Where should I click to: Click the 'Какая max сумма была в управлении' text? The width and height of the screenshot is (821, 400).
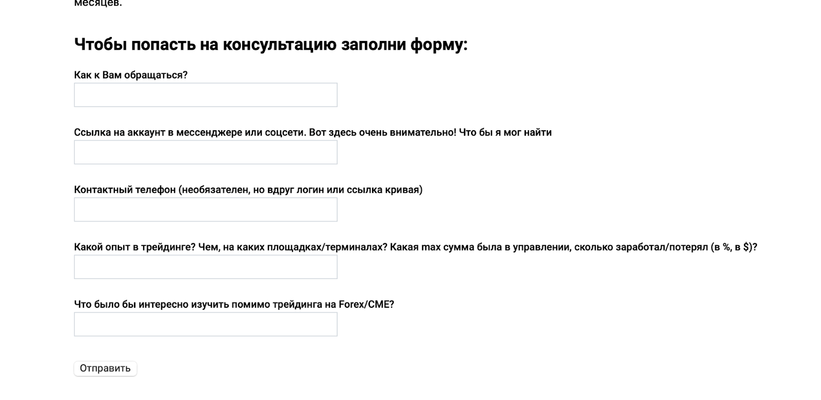(x=480, y=247)
